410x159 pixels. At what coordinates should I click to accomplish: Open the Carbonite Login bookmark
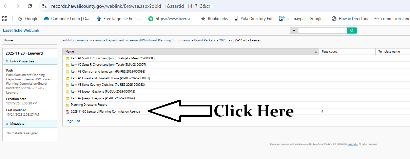pyautogui.click(x=66, y=19)
